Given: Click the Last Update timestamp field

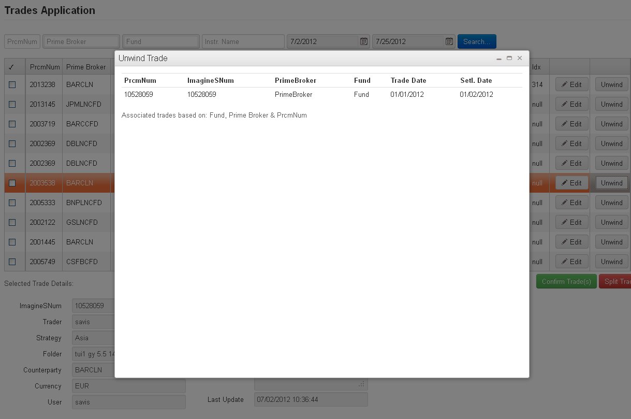Looking at the screenshot, I should pyautogui.click(x=311, y=399).
